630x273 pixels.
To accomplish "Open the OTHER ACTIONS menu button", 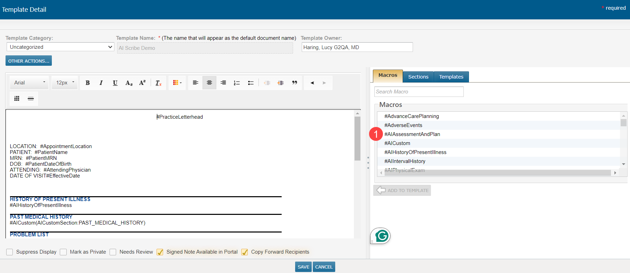I will click(x=29, y=61).
